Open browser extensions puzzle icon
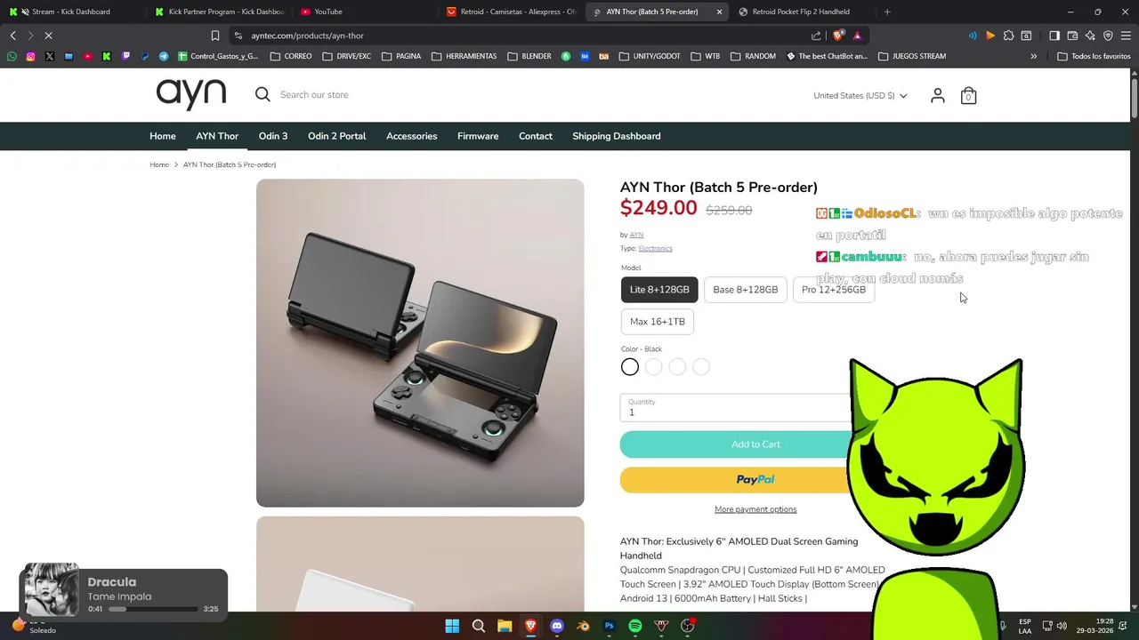 [1008, 36]
